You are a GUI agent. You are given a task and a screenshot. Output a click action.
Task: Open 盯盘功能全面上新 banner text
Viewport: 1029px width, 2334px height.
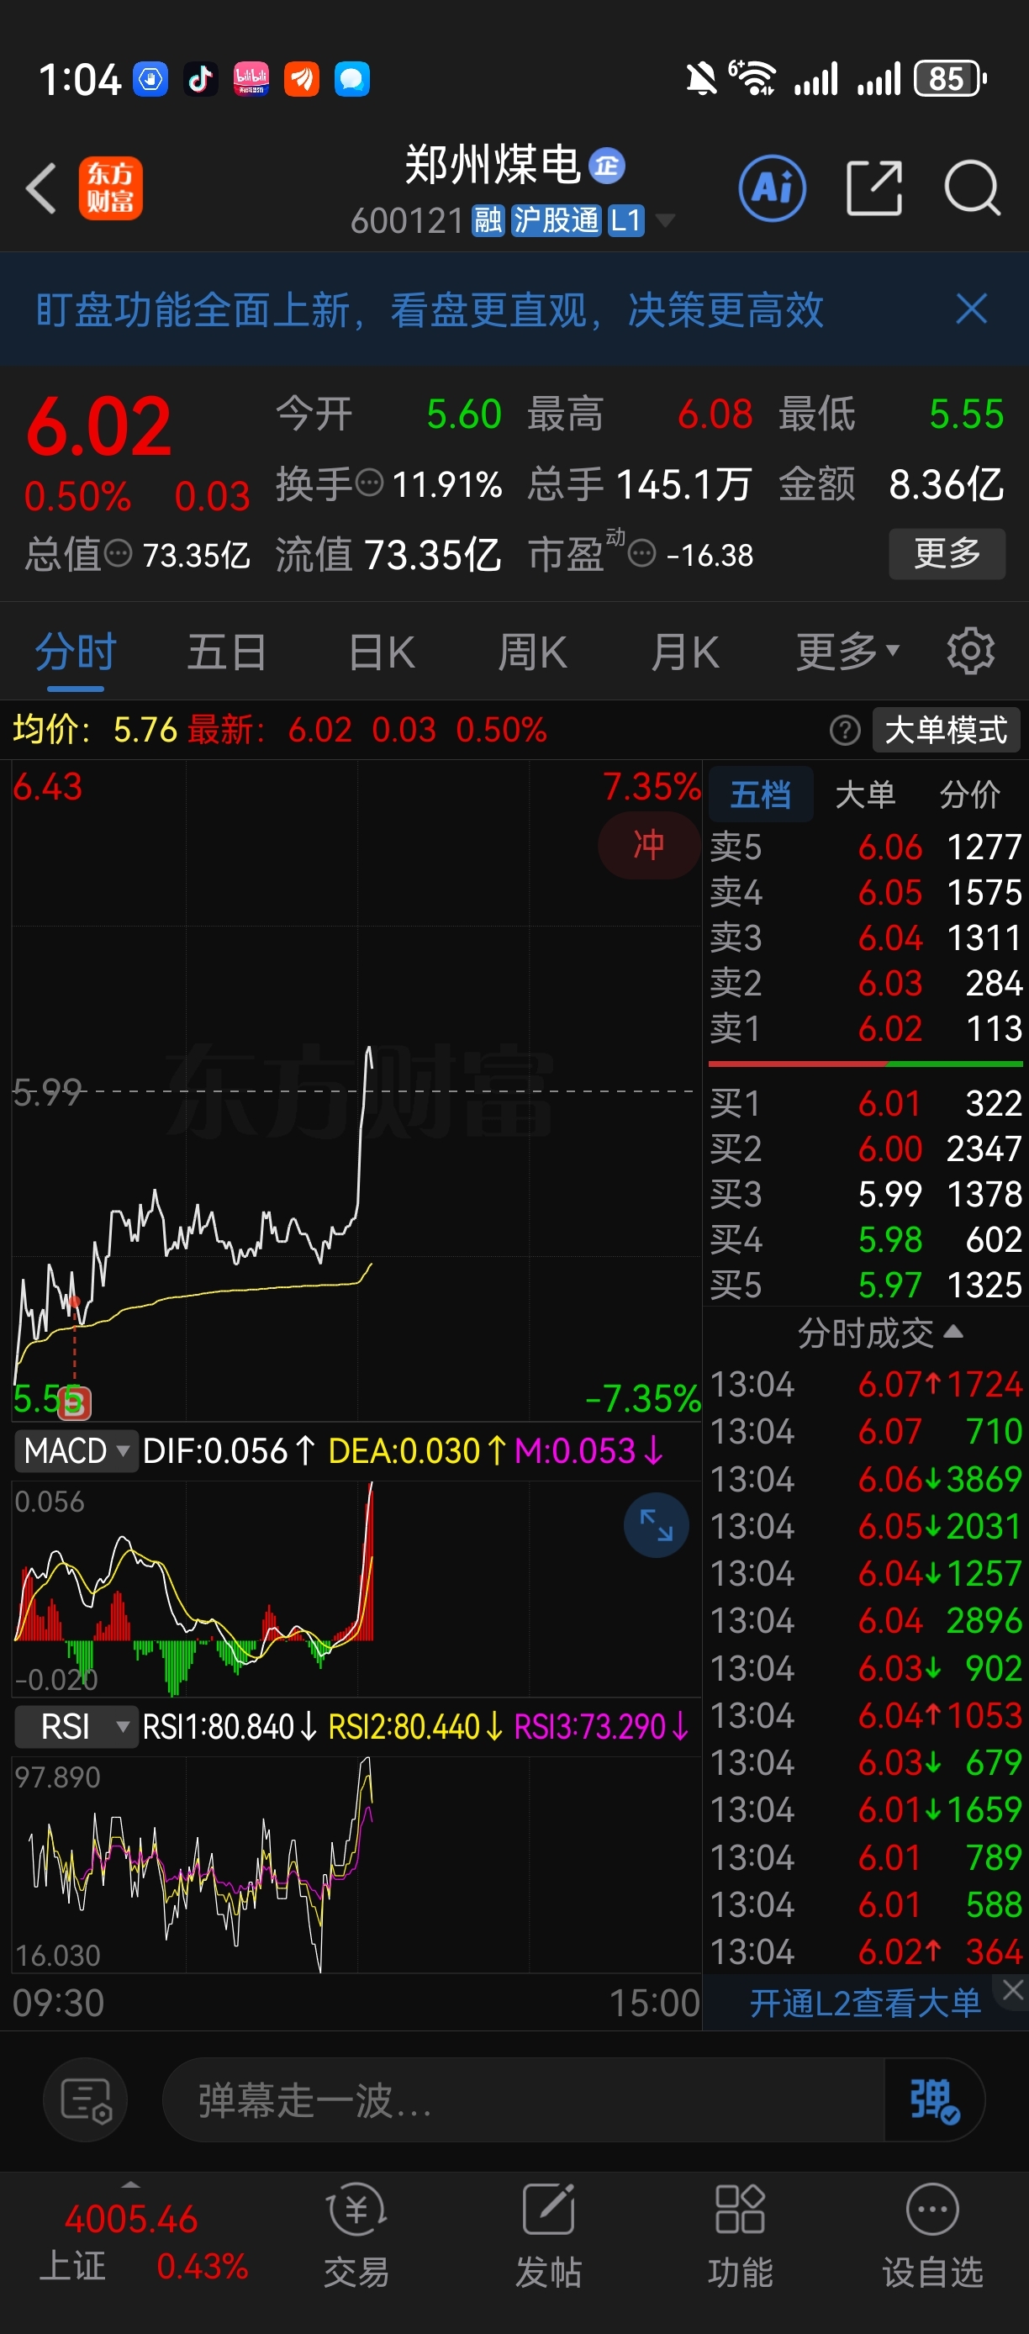(429, 310)
